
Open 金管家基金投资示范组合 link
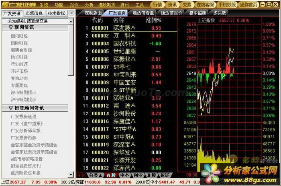(x=34, y=145)
